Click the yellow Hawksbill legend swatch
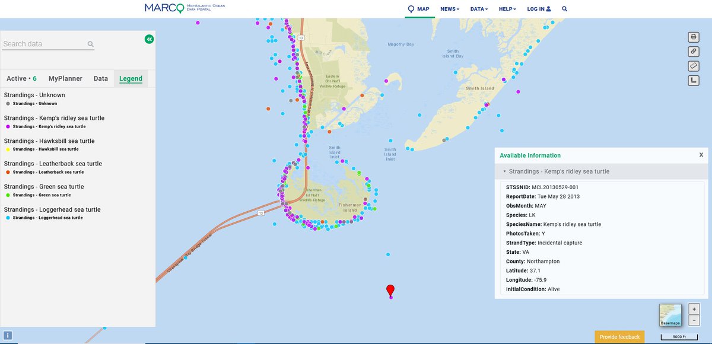The width and height of the screenshot is (712, 344). [8, 149]
